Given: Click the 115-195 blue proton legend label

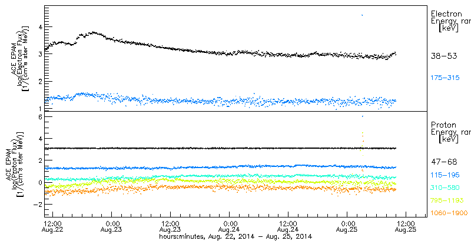Looking at the screenshot, I should [x=445, y=176].
